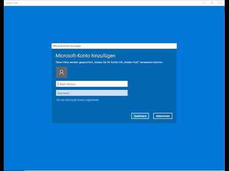The image size is (229, 171).
Task: Click into the Kennwort password field
Action: coord(92,93)
